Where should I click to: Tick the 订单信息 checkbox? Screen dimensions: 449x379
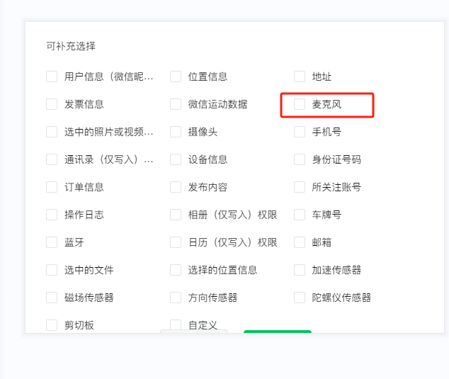[52, 187]
